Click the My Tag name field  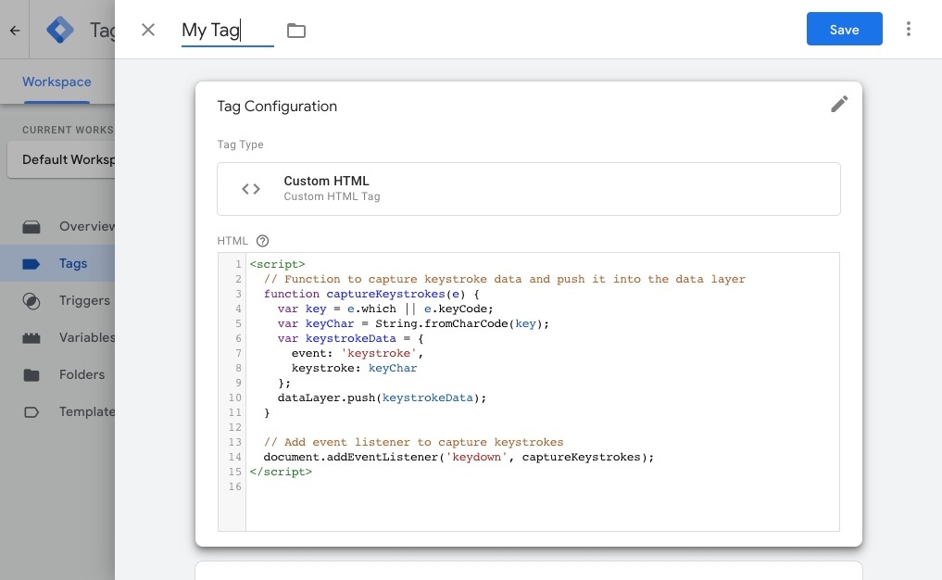click(227, 30)
